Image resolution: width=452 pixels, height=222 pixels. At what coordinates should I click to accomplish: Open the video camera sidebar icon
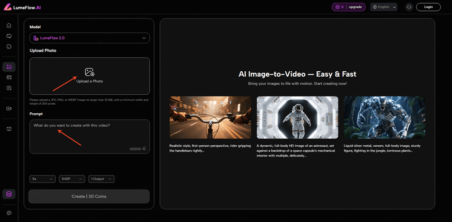coord(9,109)
